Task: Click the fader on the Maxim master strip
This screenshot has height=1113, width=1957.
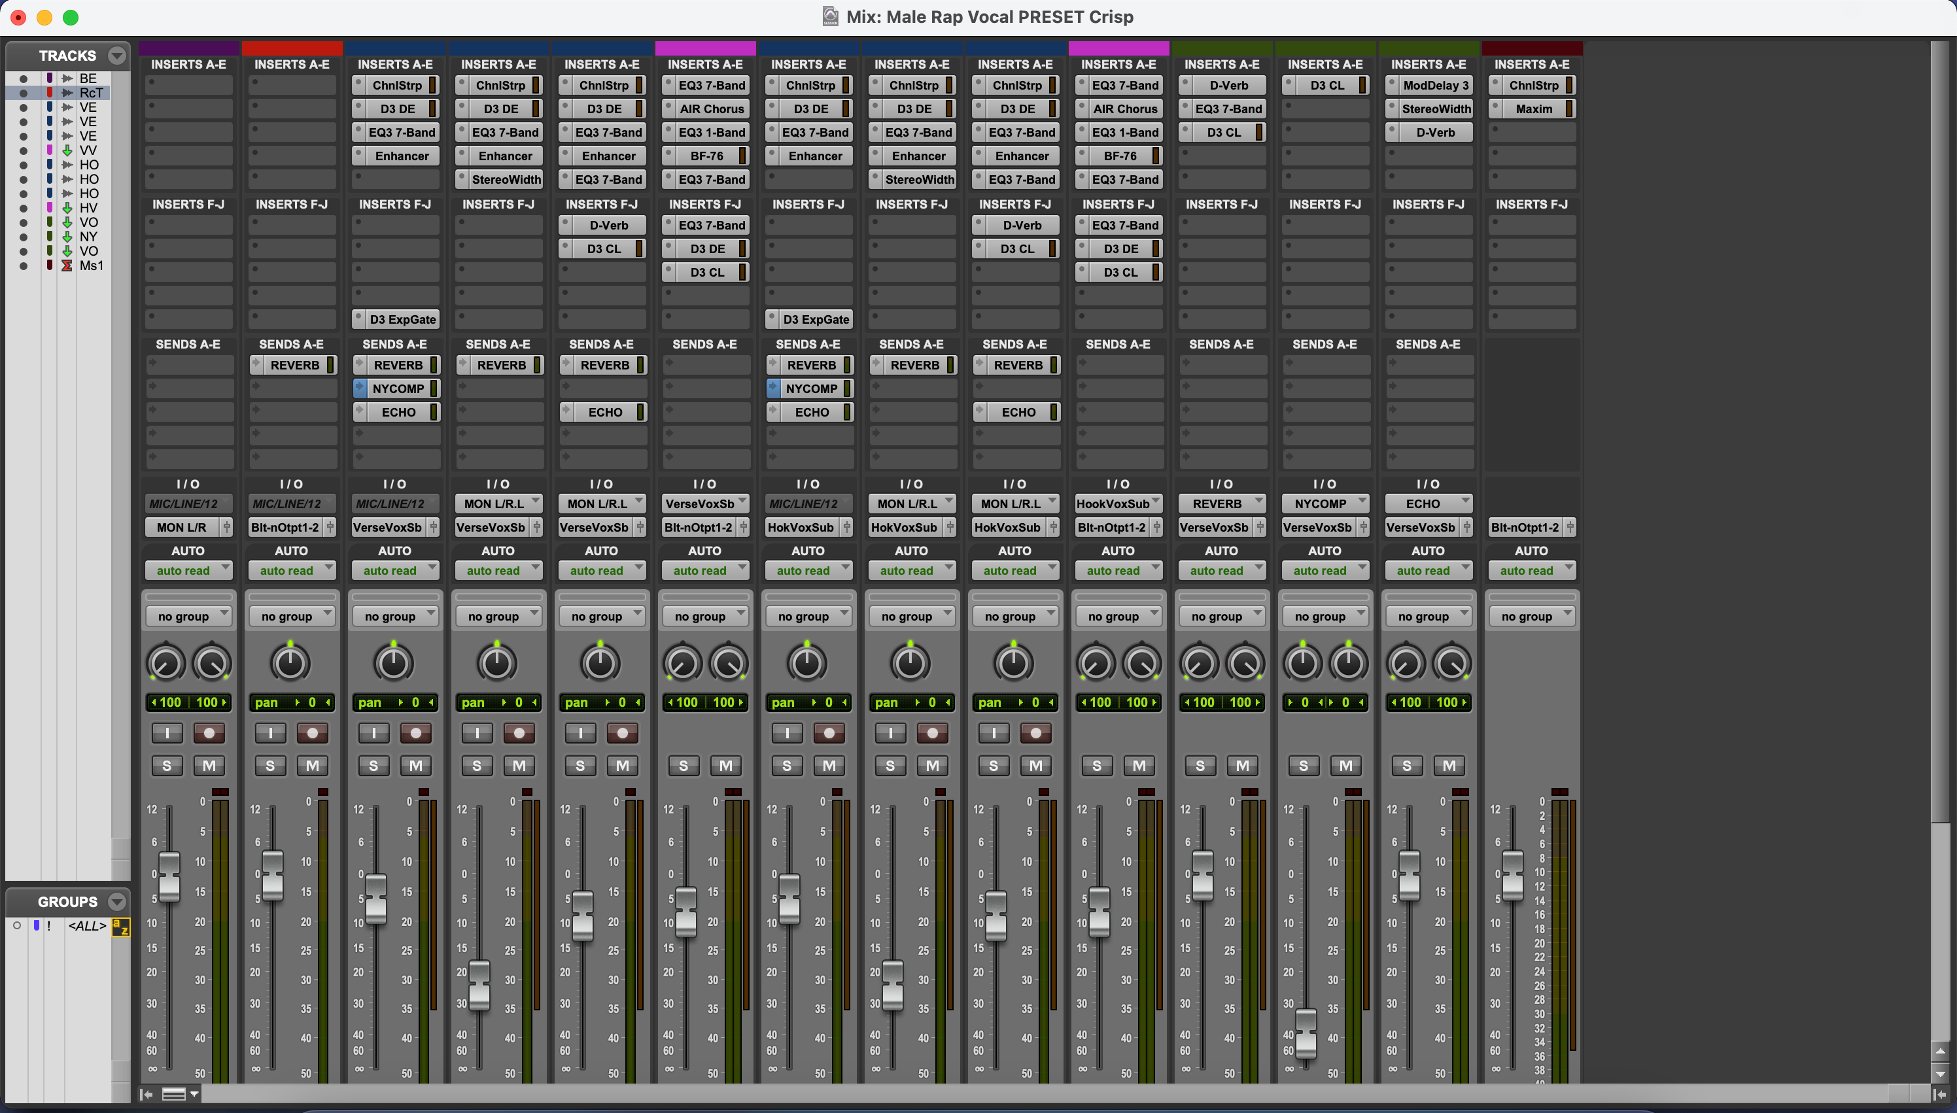Action: [1512, 875]
